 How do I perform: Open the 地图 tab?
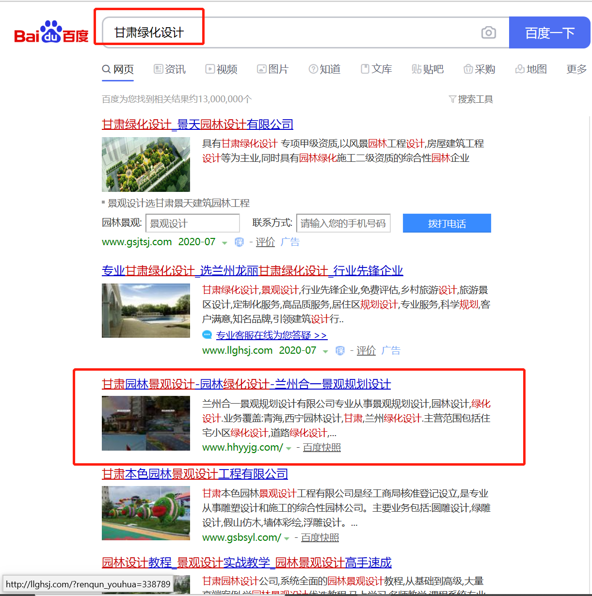pos(531,69)
